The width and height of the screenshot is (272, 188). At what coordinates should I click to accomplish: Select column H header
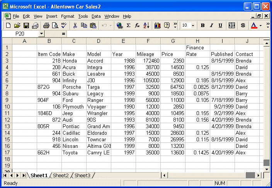[x=197, y=41]
